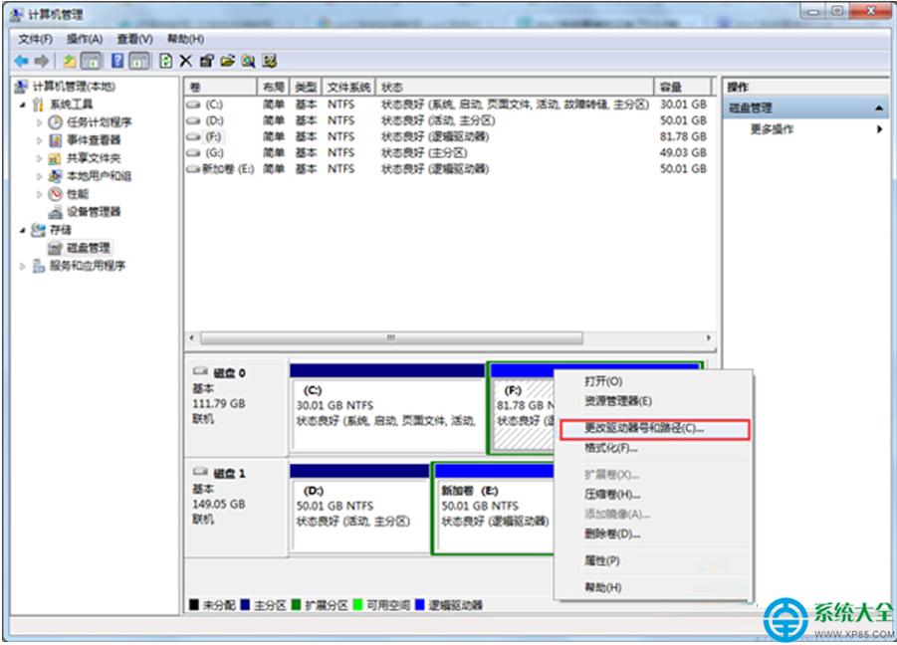Click the Up one level folder icon

pyautogui.click(x=70, y=61)
